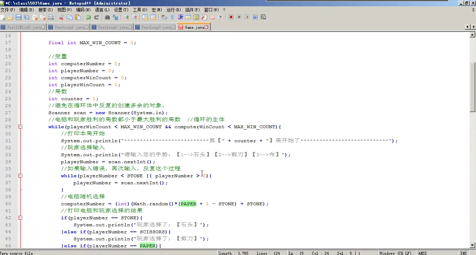This screenshot has width=476, height=255.
Task: Switch to the TestLoop1.java tab
Action: (x=69, y=27)
